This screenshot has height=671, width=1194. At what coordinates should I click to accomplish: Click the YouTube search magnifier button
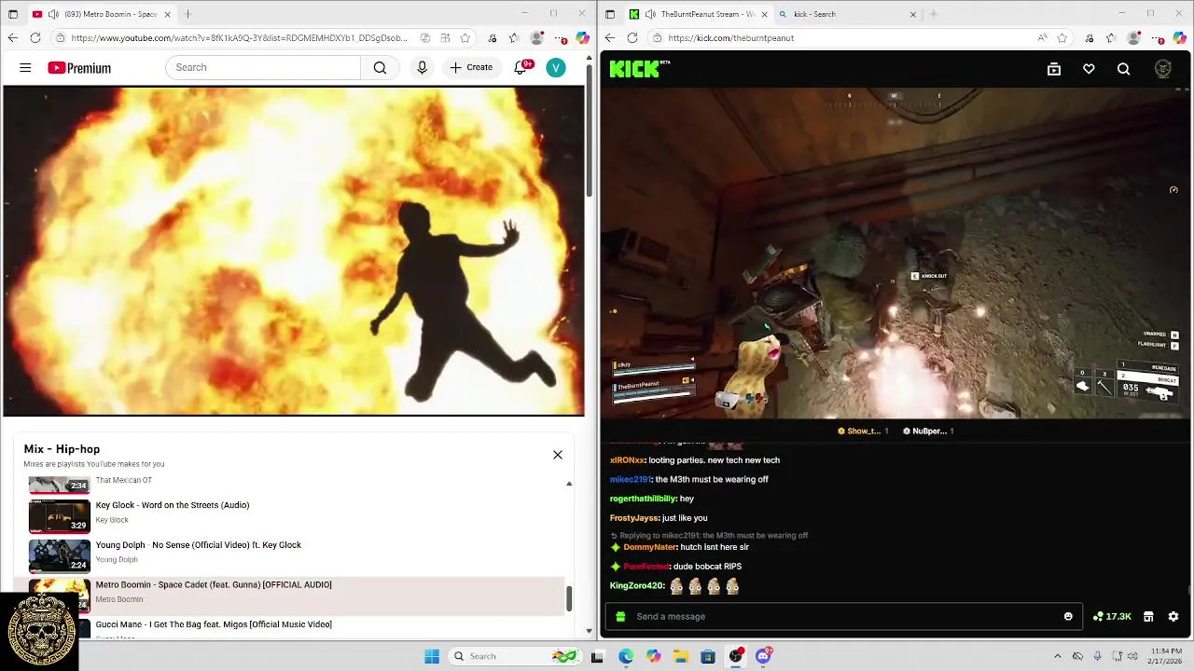pos(380,67)
